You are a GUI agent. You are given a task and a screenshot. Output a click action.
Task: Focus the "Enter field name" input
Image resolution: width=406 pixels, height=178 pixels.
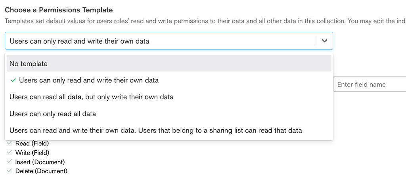click(x=369, y=84)
